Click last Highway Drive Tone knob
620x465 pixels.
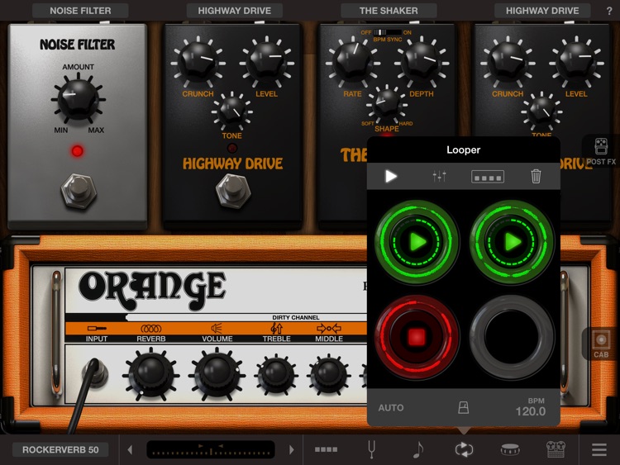[541, 111]
